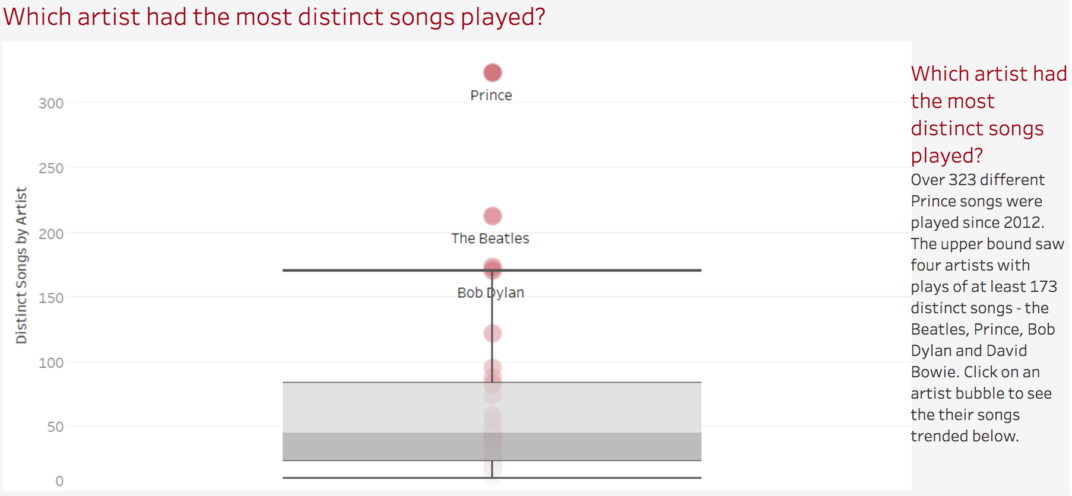Select The Beatles text label
Viewport: 1072px width, 496px height.
point(490,239)
